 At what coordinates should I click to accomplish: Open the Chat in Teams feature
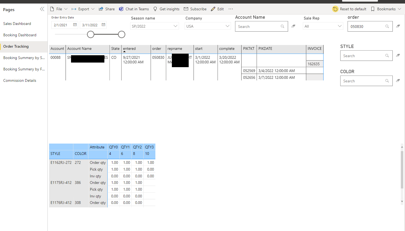point(134,9)
